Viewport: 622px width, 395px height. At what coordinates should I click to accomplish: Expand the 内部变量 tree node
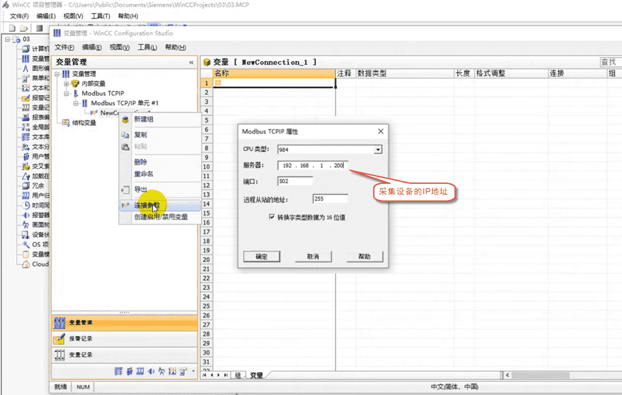pyautogui.click(x=67, y=83)
